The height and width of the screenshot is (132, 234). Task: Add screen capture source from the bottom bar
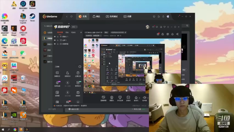click(103, 99)
